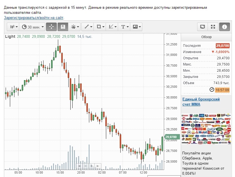This screenshot has height=177, width=235.
Task: Toggle the crosshair cursor tool
Action: (x=51, y=27)
